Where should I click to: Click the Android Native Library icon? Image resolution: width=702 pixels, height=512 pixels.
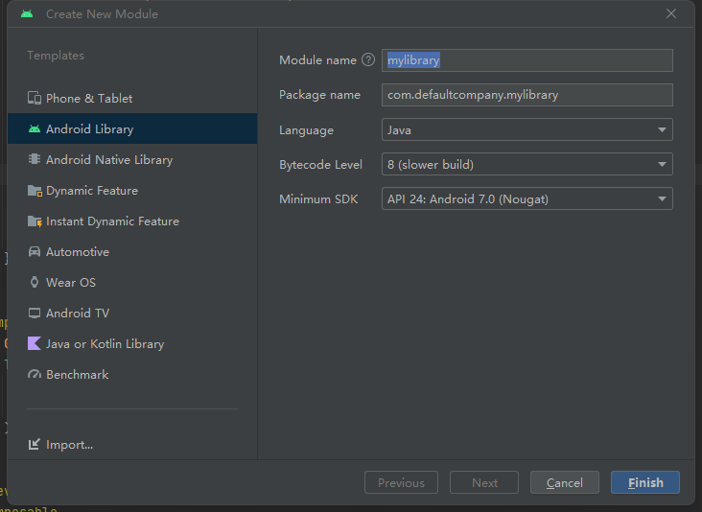35,160
